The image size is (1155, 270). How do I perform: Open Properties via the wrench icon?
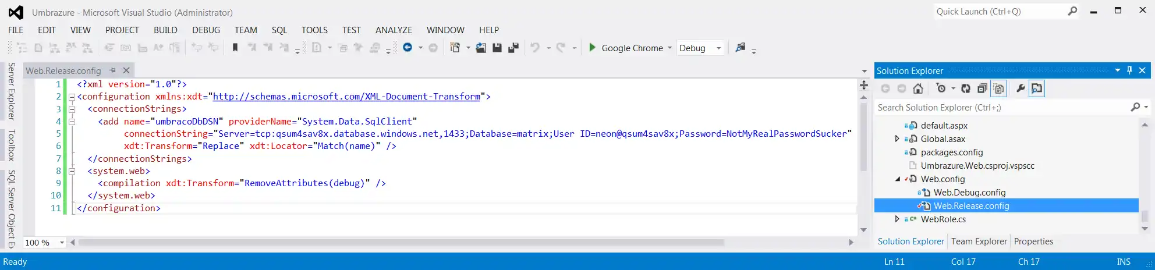click(x=1021, y=88)
